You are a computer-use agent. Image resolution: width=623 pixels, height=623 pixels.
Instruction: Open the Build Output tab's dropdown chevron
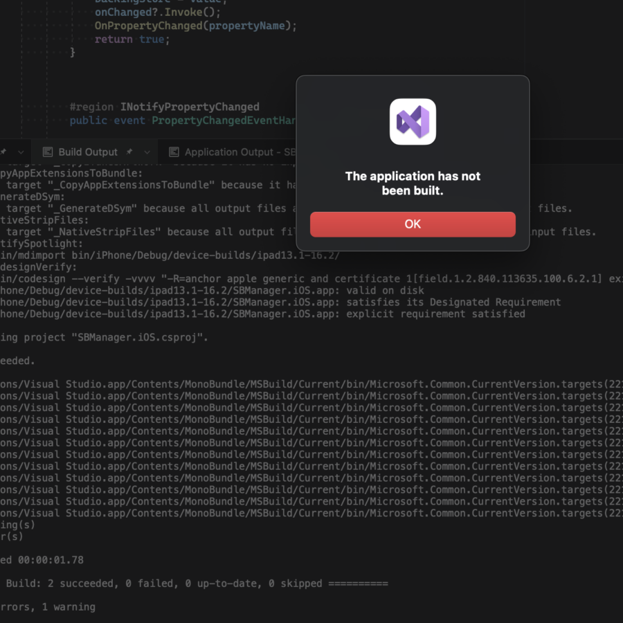pyautogui.click(x=147, y=152)
